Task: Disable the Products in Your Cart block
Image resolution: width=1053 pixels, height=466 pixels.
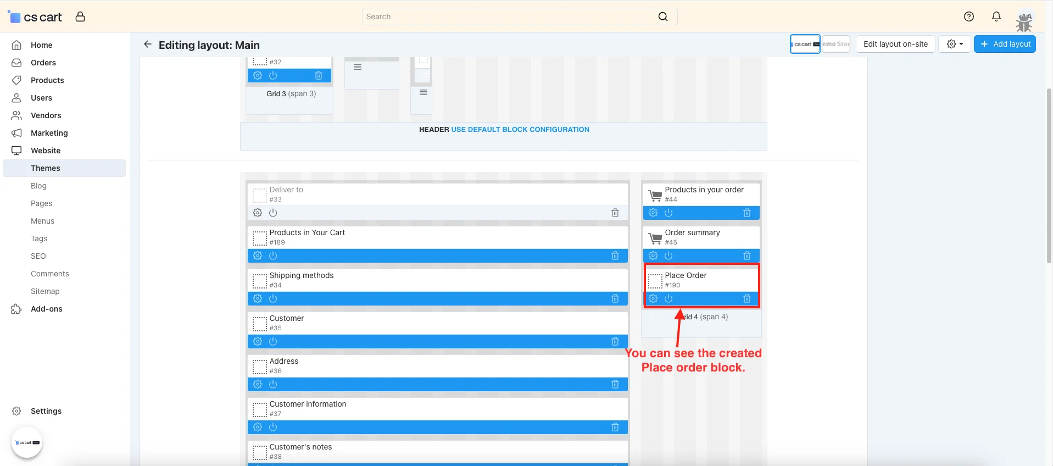Action: (x=273, y=256)
